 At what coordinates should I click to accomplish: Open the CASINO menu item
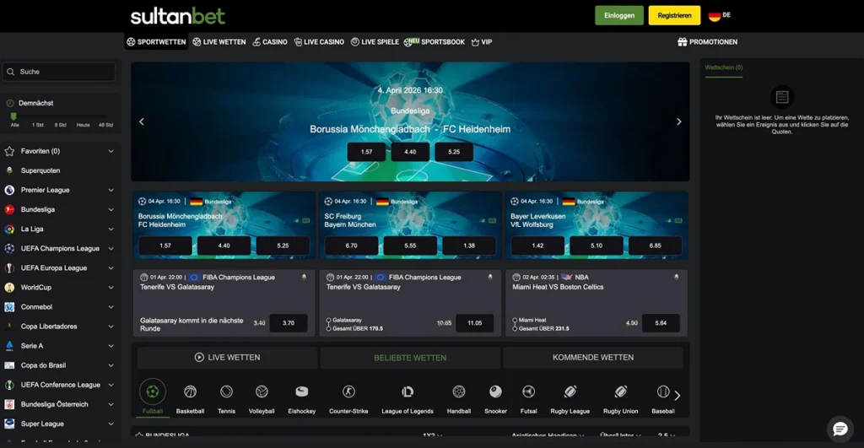click(268, 41)
